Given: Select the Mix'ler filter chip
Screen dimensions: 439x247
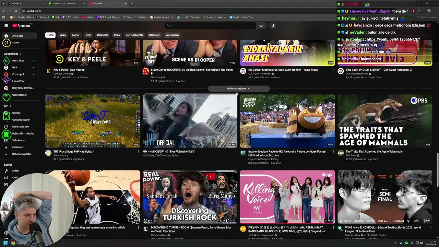Looking at the screenshot, I should tap(76, 35).
